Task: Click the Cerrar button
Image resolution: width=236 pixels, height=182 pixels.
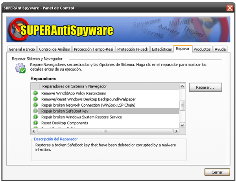Action: [x=217, y=172]
